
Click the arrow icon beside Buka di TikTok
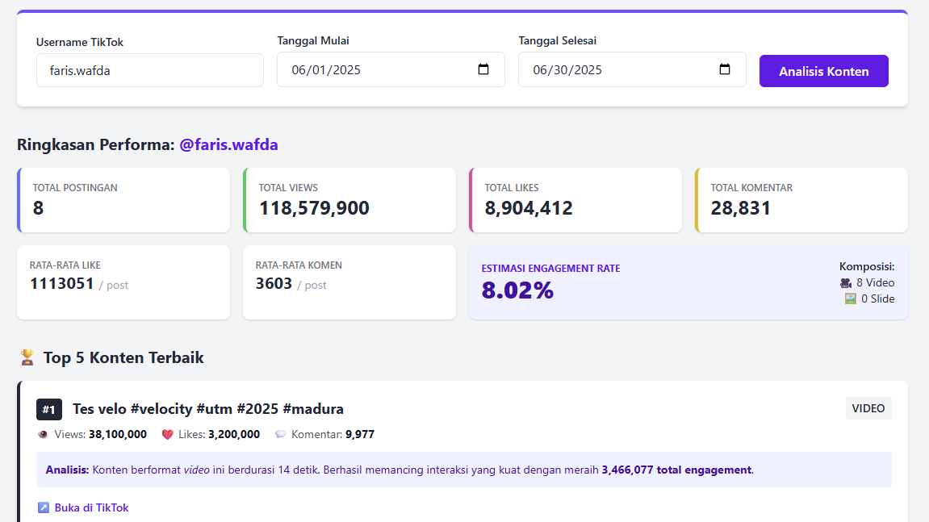(x=44, y=507)
